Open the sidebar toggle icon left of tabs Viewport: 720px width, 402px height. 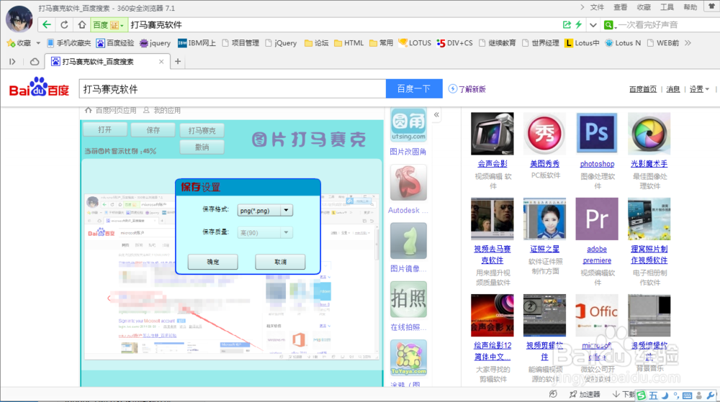[x=12, y=61]
